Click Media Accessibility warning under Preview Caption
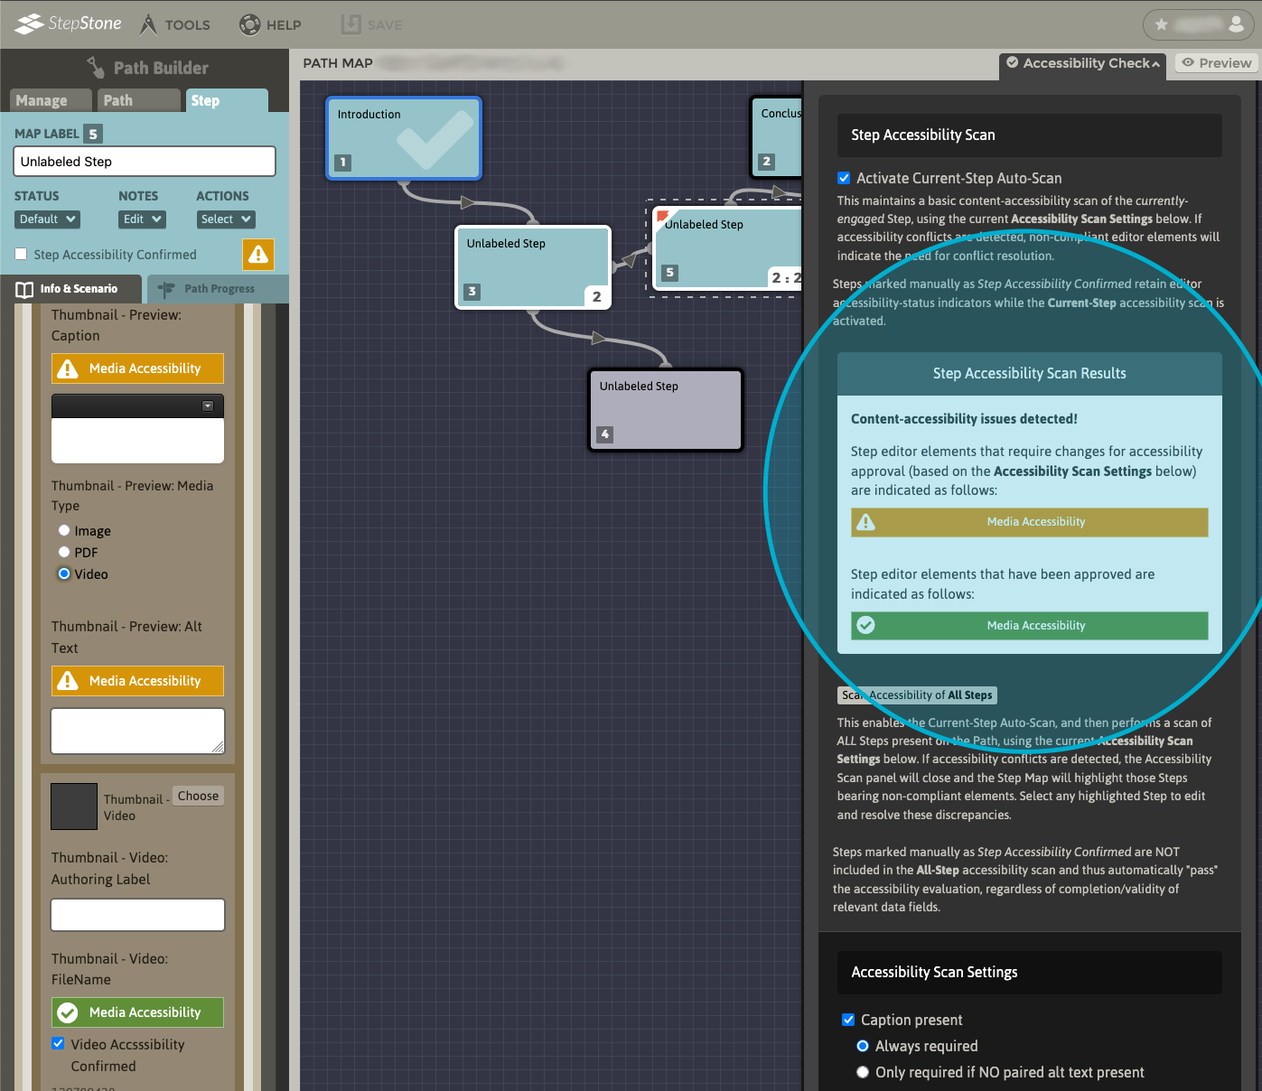The height and width of the screenshot is (1091, 1262). [137, 368]
